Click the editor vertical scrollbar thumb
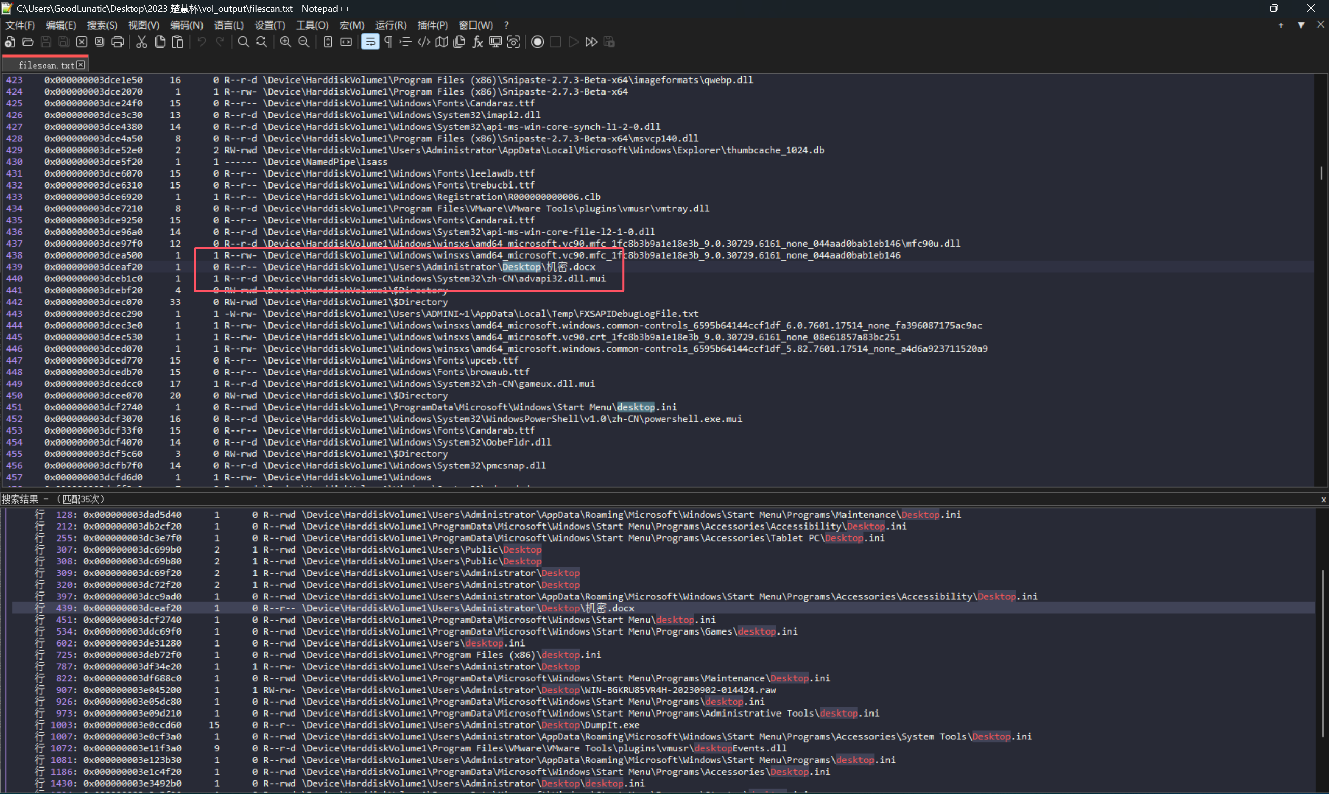Screen dimensions: 1330x794 point(1321,173)
